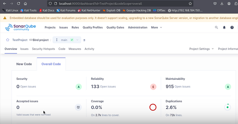Expand the More dropdown menu
This screenshot has height=124, width=238.
click(156, 28)
